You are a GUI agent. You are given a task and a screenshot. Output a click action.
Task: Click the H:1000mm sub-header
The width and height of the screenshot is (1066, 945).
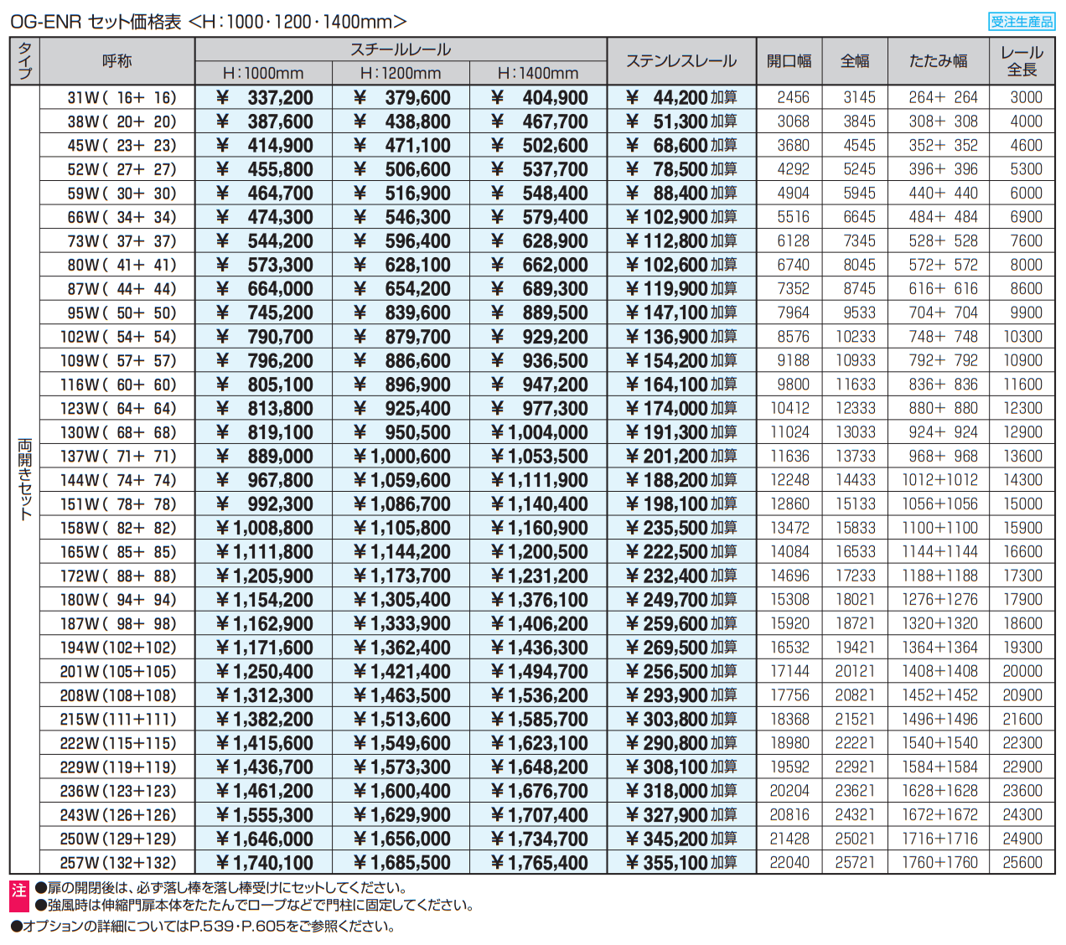[263, 74]
